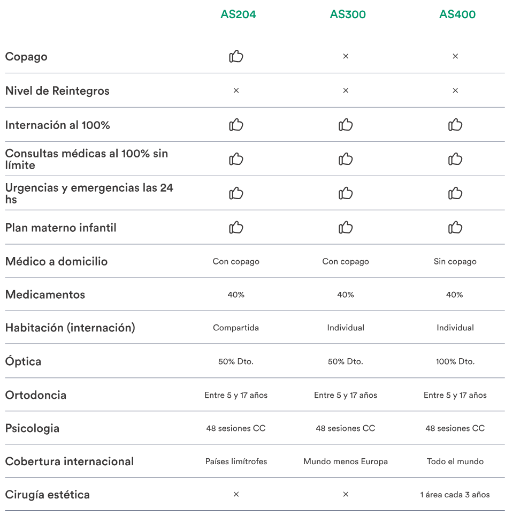Select the AS400 plan column header
The image size is (505, 522).
click(457, 14)
